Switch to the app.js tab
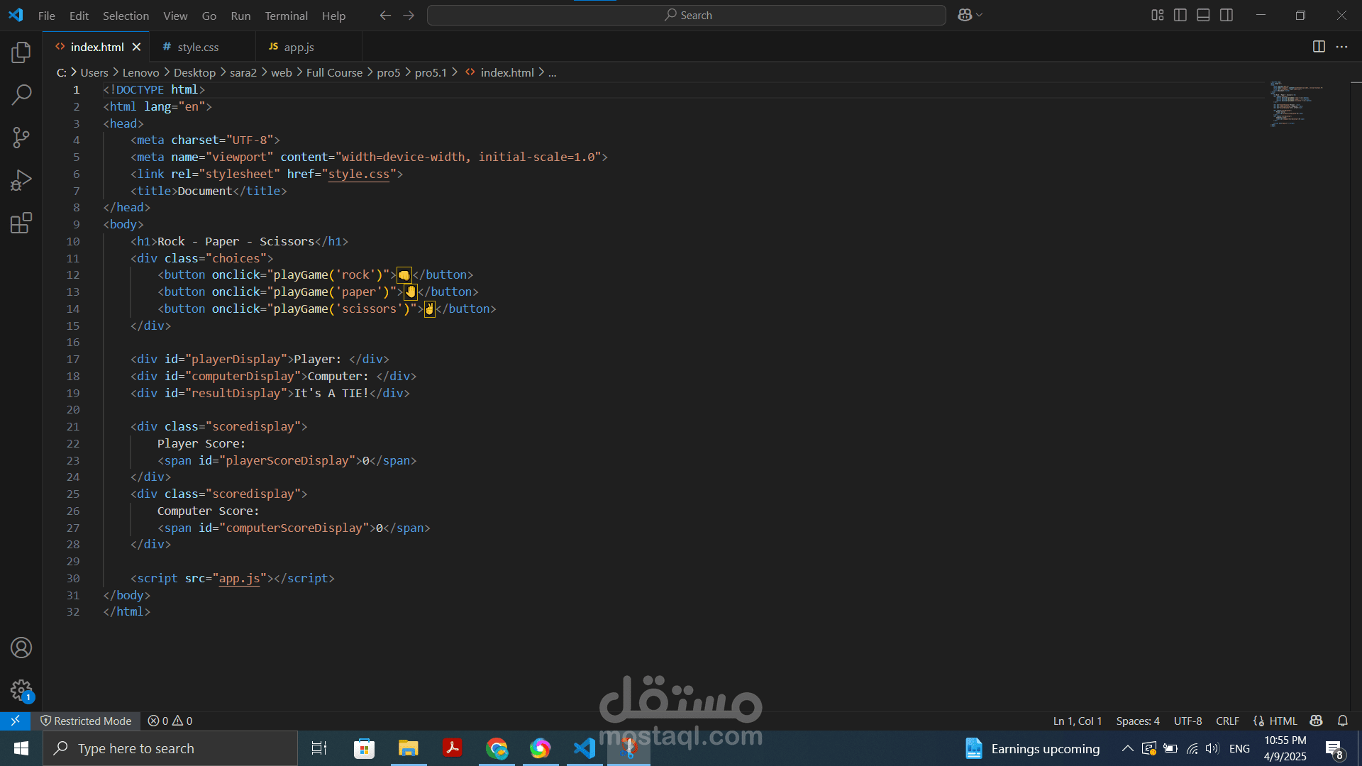 299,47
